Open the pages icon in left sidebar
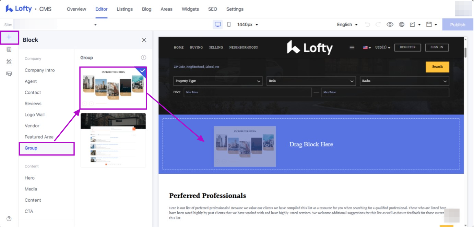This screenshot has height=227, width=474. pyautogui.click(x=9, y=50)
